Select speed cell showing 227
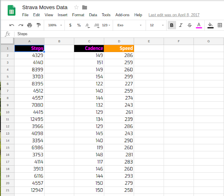Viewport: 224px width, 196px height. click(x=119, y=84)
